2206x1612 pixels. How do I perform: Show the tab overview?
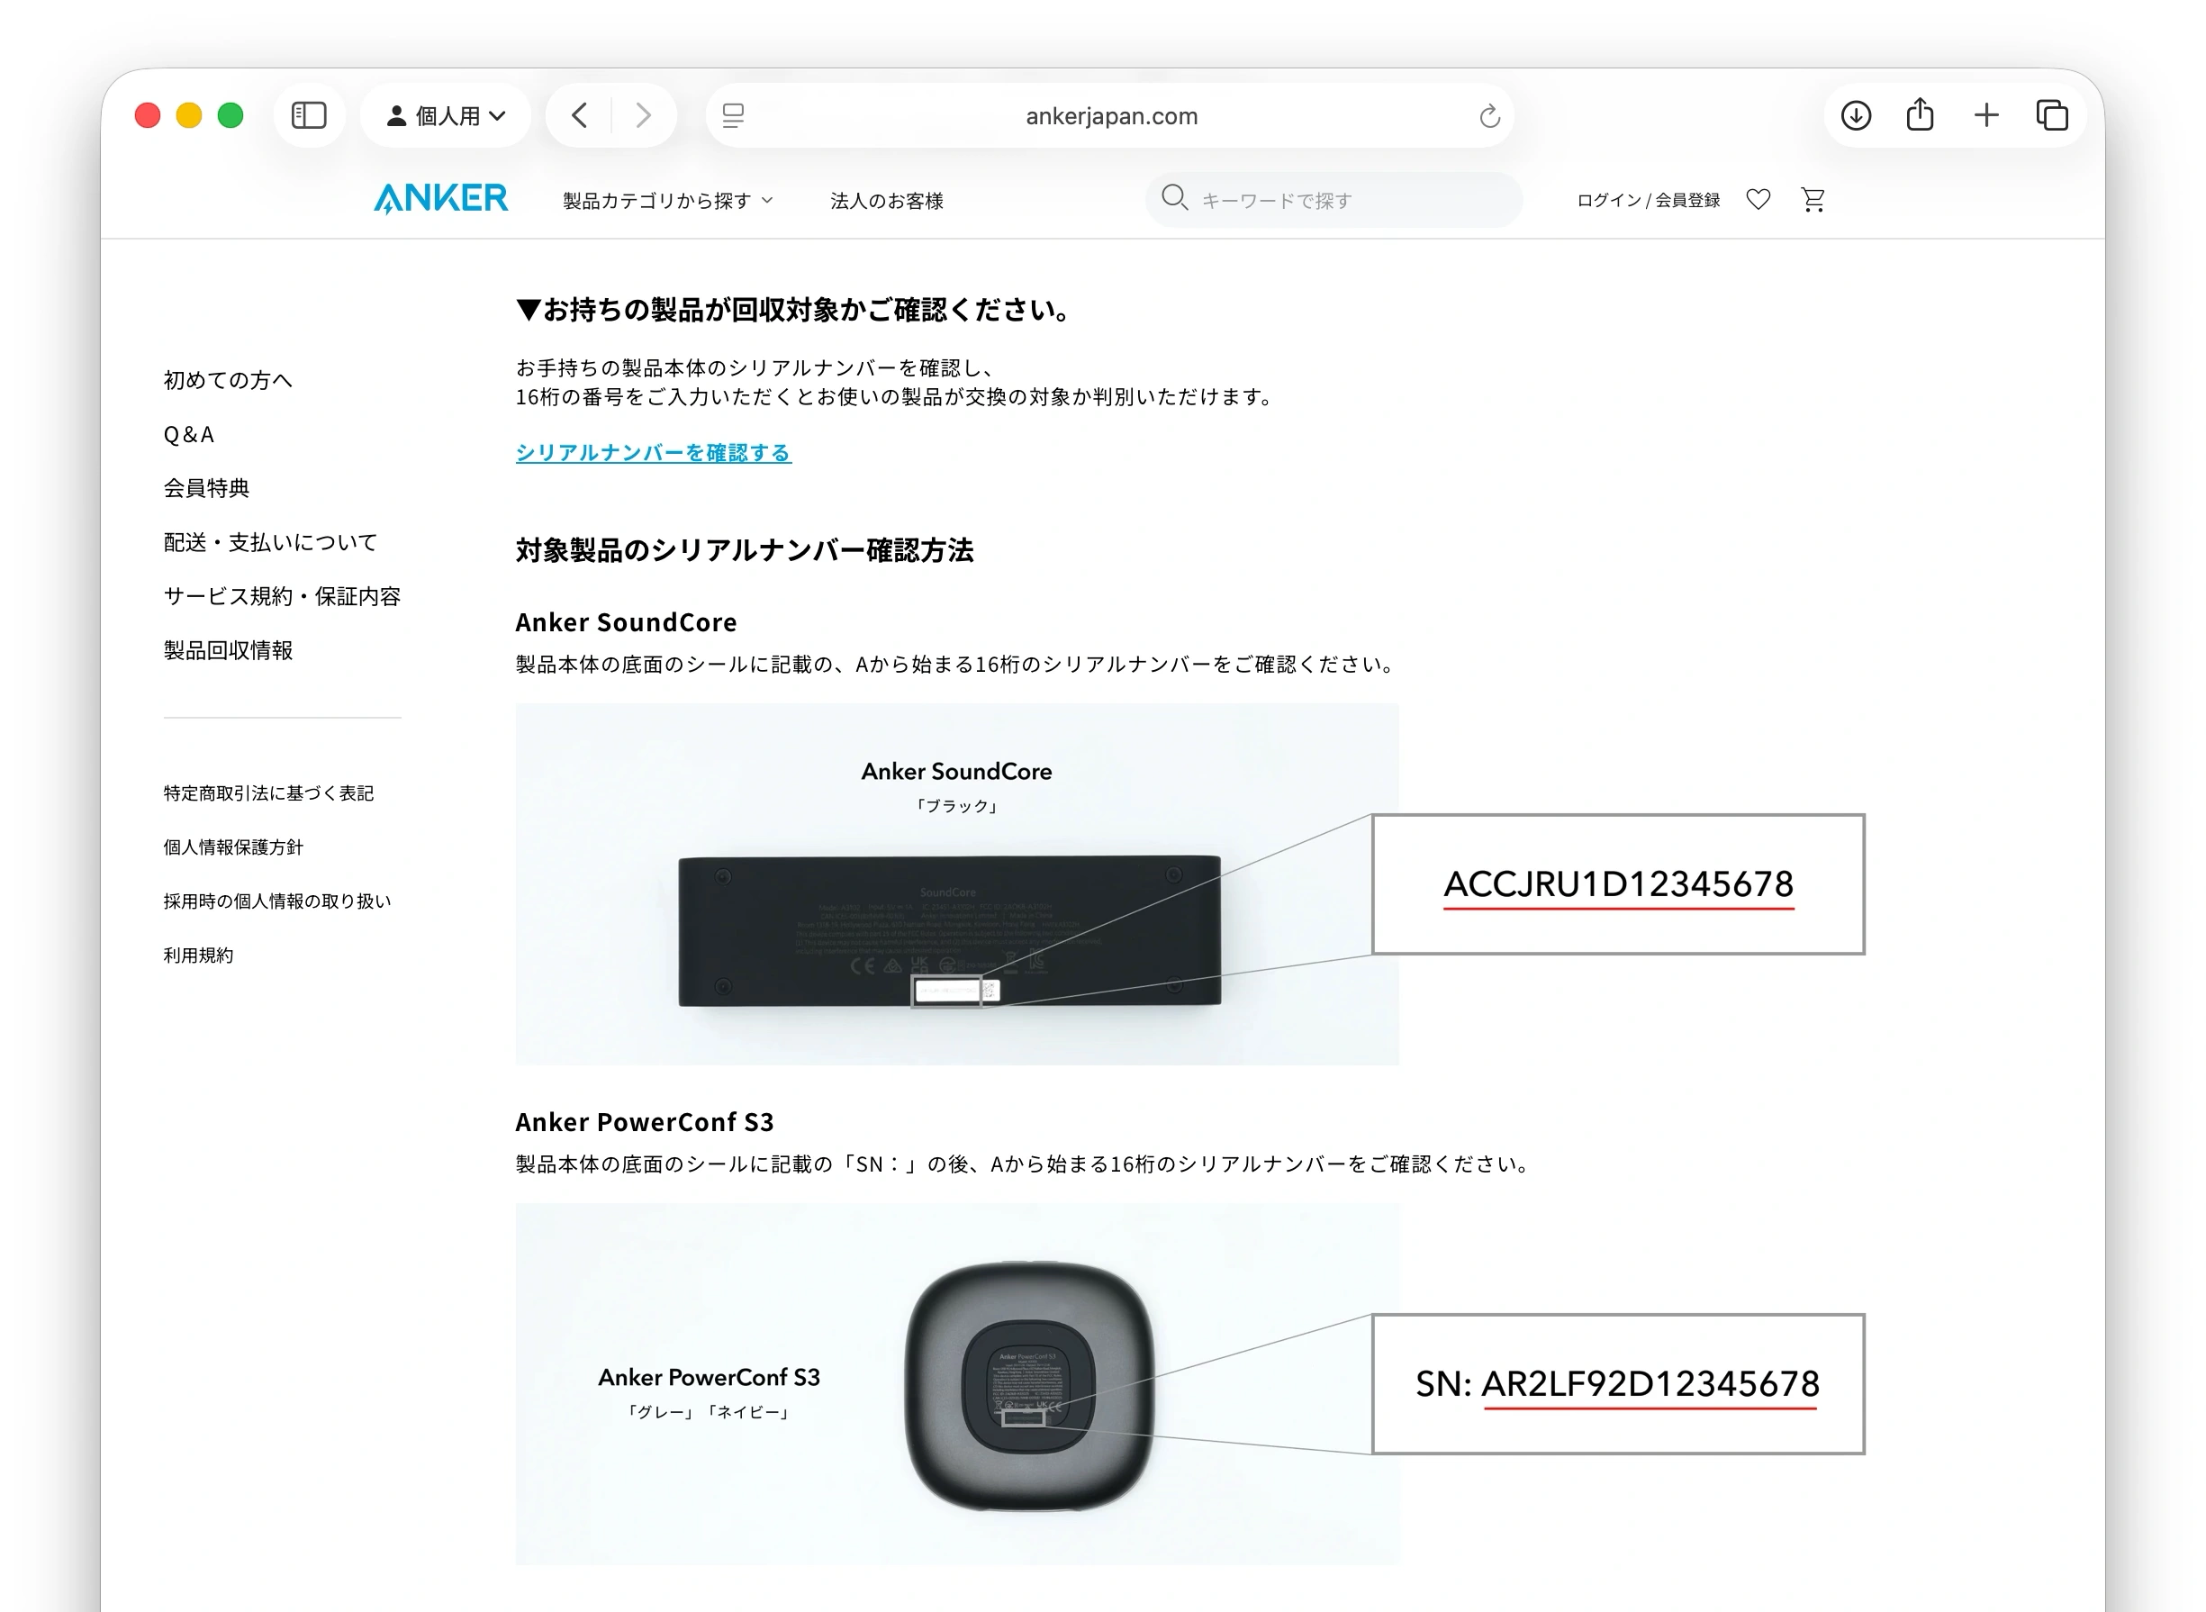(x=2052, y=115)
